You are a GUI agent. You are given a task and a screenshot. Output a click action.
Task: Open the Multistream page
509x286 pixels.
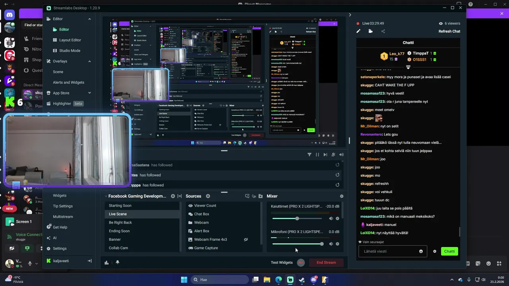tap(63, 217)
